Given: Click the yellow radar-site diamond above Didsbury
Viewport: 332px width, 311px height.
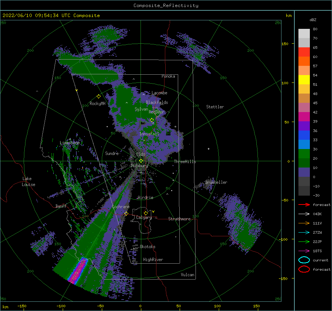Looking at the screenshot, I should coord(141,161).
